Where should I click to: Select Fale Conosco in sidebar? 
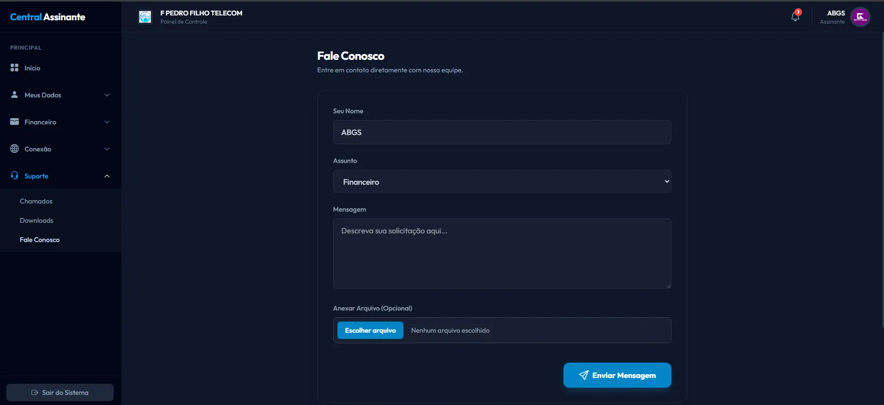tap(40, 240)
